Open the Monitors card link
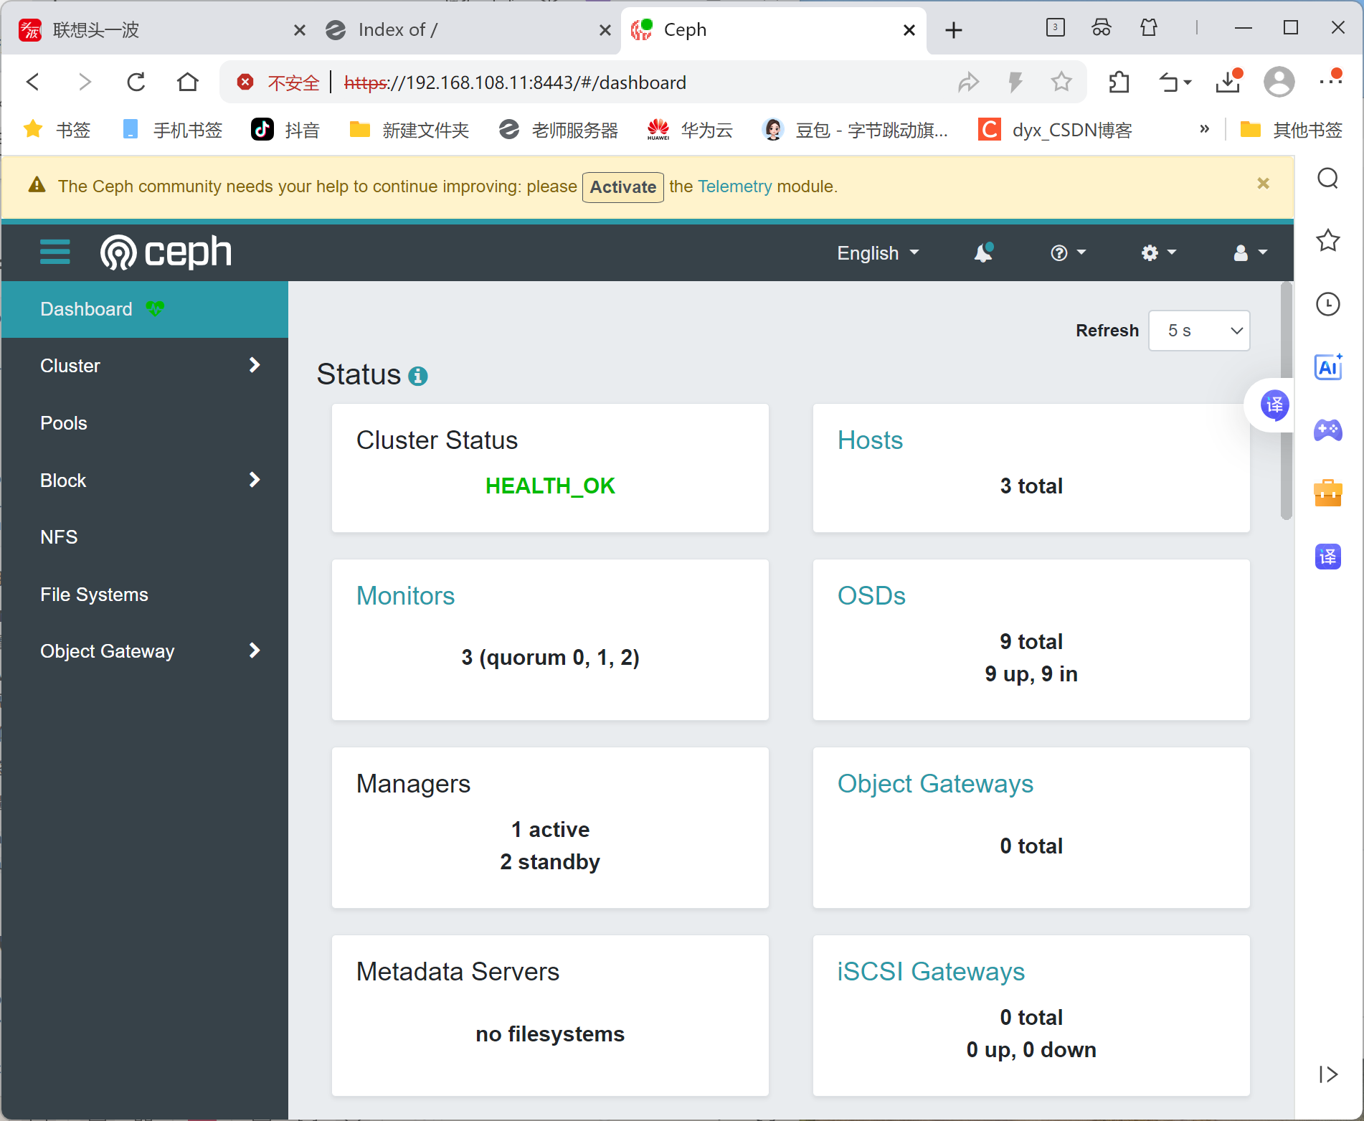1364x1121 pixels. [x=405, y=596]
